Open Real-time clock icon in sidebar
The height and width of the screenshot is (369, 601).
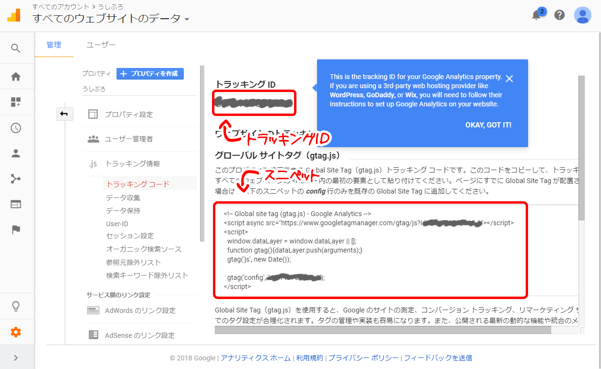coord(16,128)
